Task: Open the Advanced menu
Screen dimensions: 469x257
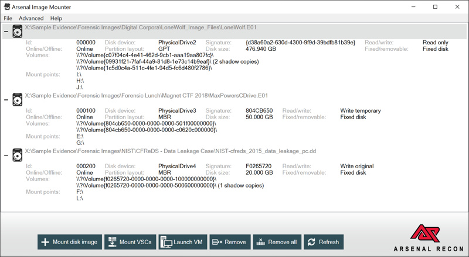Action: point(31,18)
